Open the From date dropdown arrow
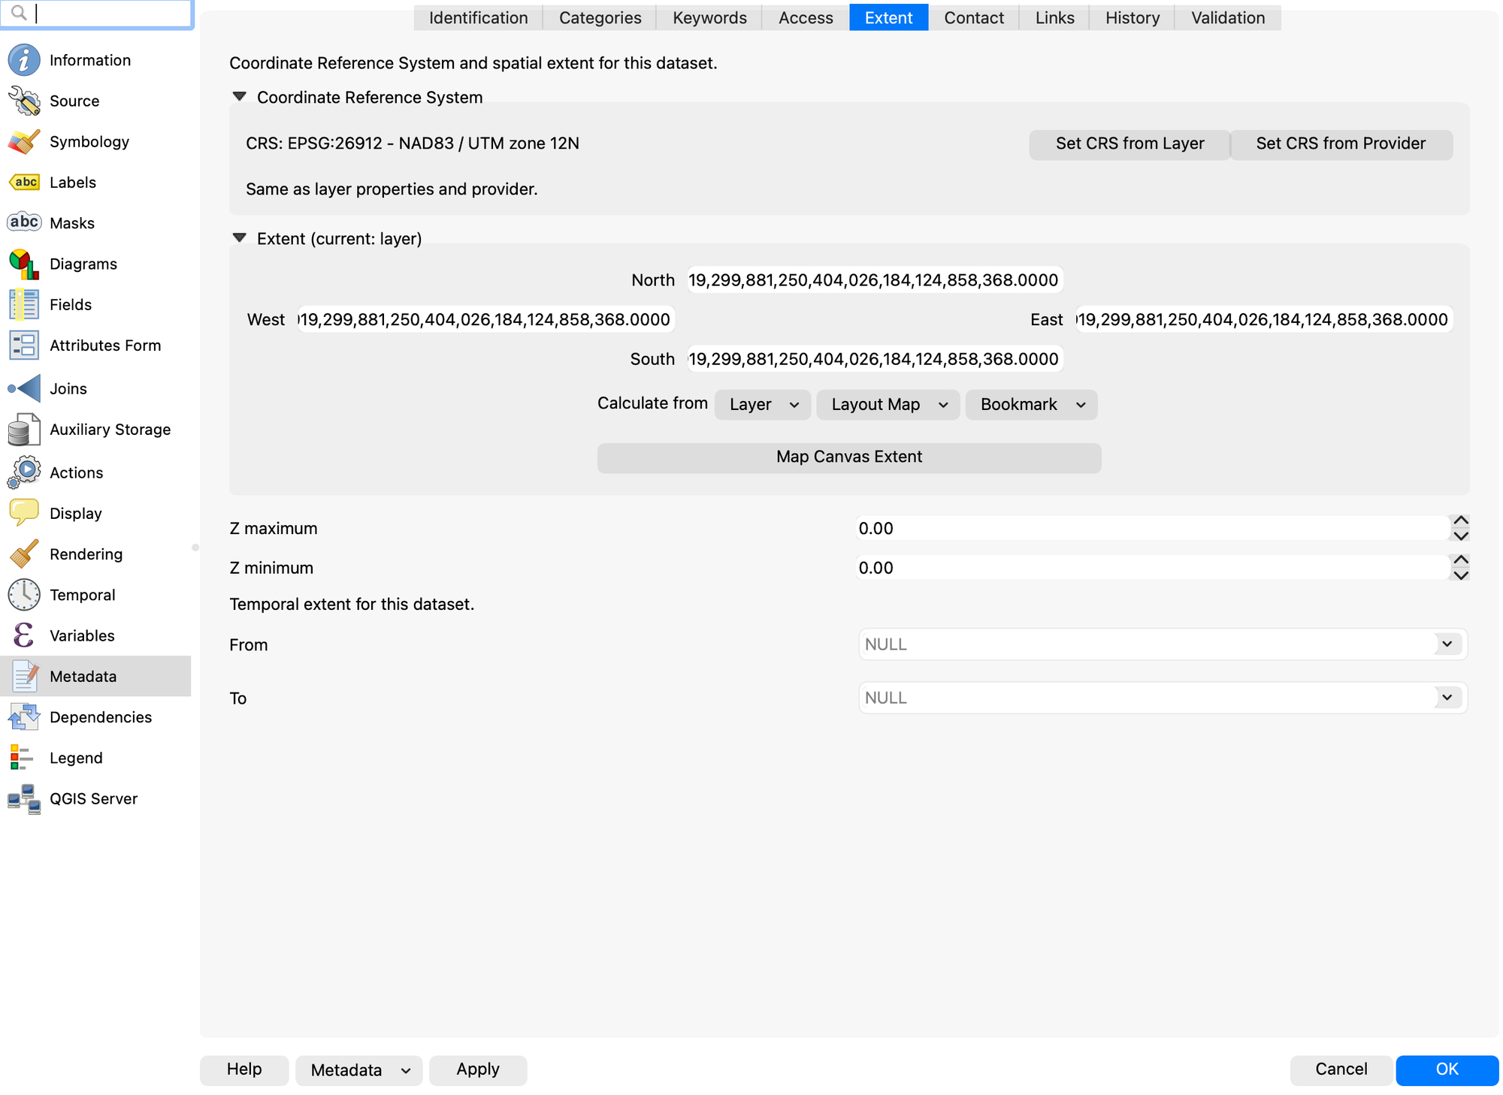Image resolution: width=1503 pixels, height=1095 pixels. [1447, 644]
